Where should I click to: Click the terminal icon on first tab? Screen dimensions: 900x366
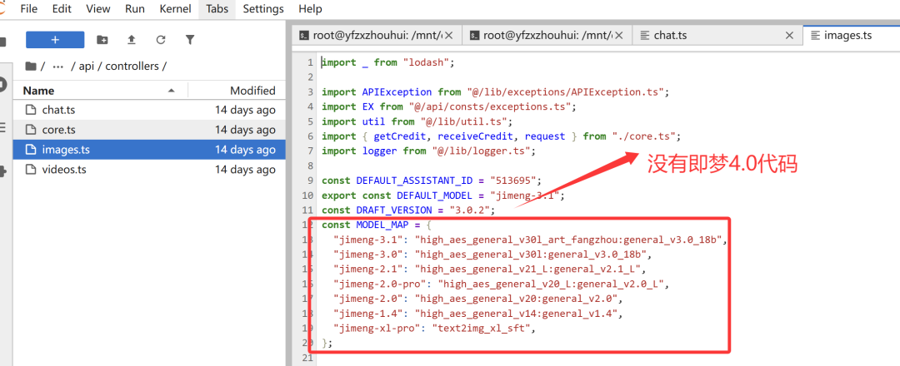click(x=304, y=36)
